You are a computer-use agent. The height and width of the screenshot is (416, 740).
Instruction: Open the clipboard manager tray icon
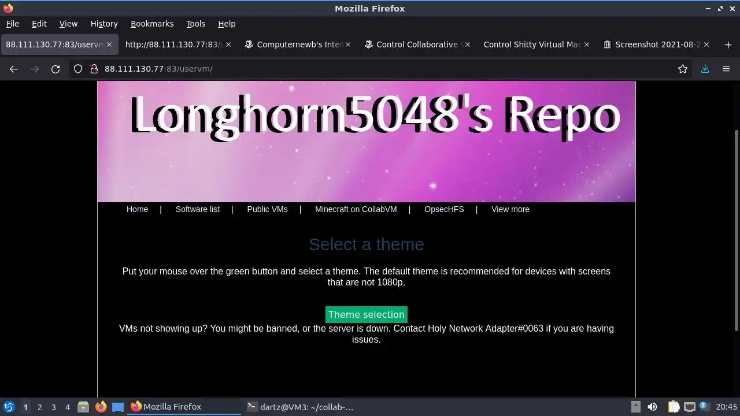[674, 407]
